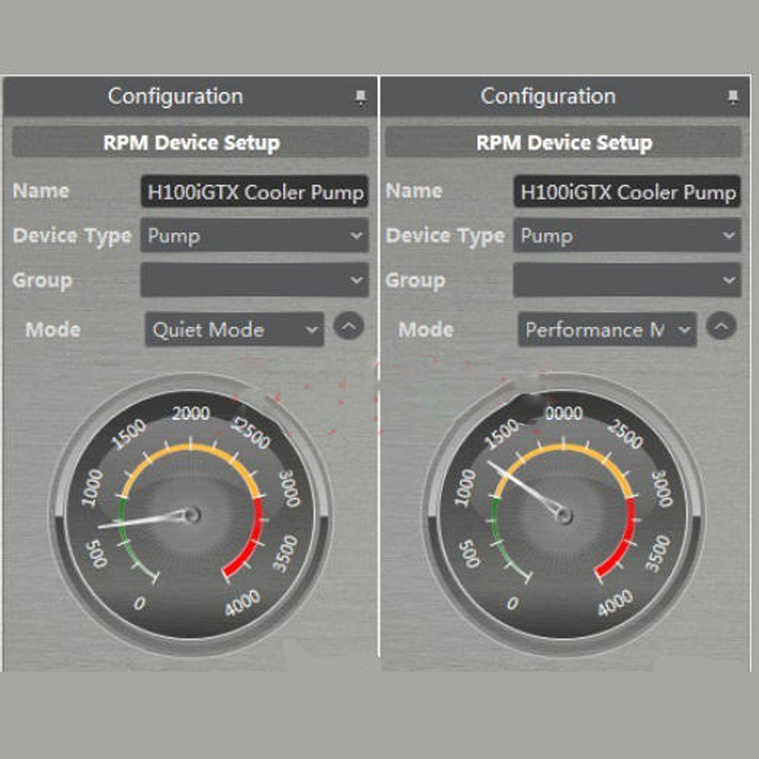Click right panel's RPM Device Setup header

(564, 142)
